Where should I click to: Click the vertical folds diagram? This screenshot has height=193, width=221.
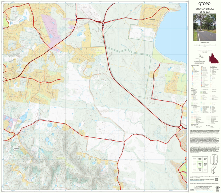[214, 159]
